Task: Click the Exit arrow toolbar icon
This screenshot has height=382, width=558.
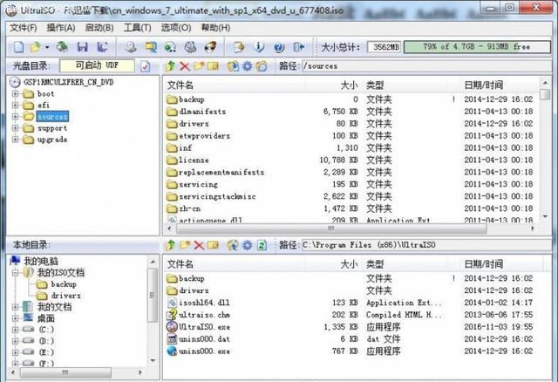Action: click(299, 46)
